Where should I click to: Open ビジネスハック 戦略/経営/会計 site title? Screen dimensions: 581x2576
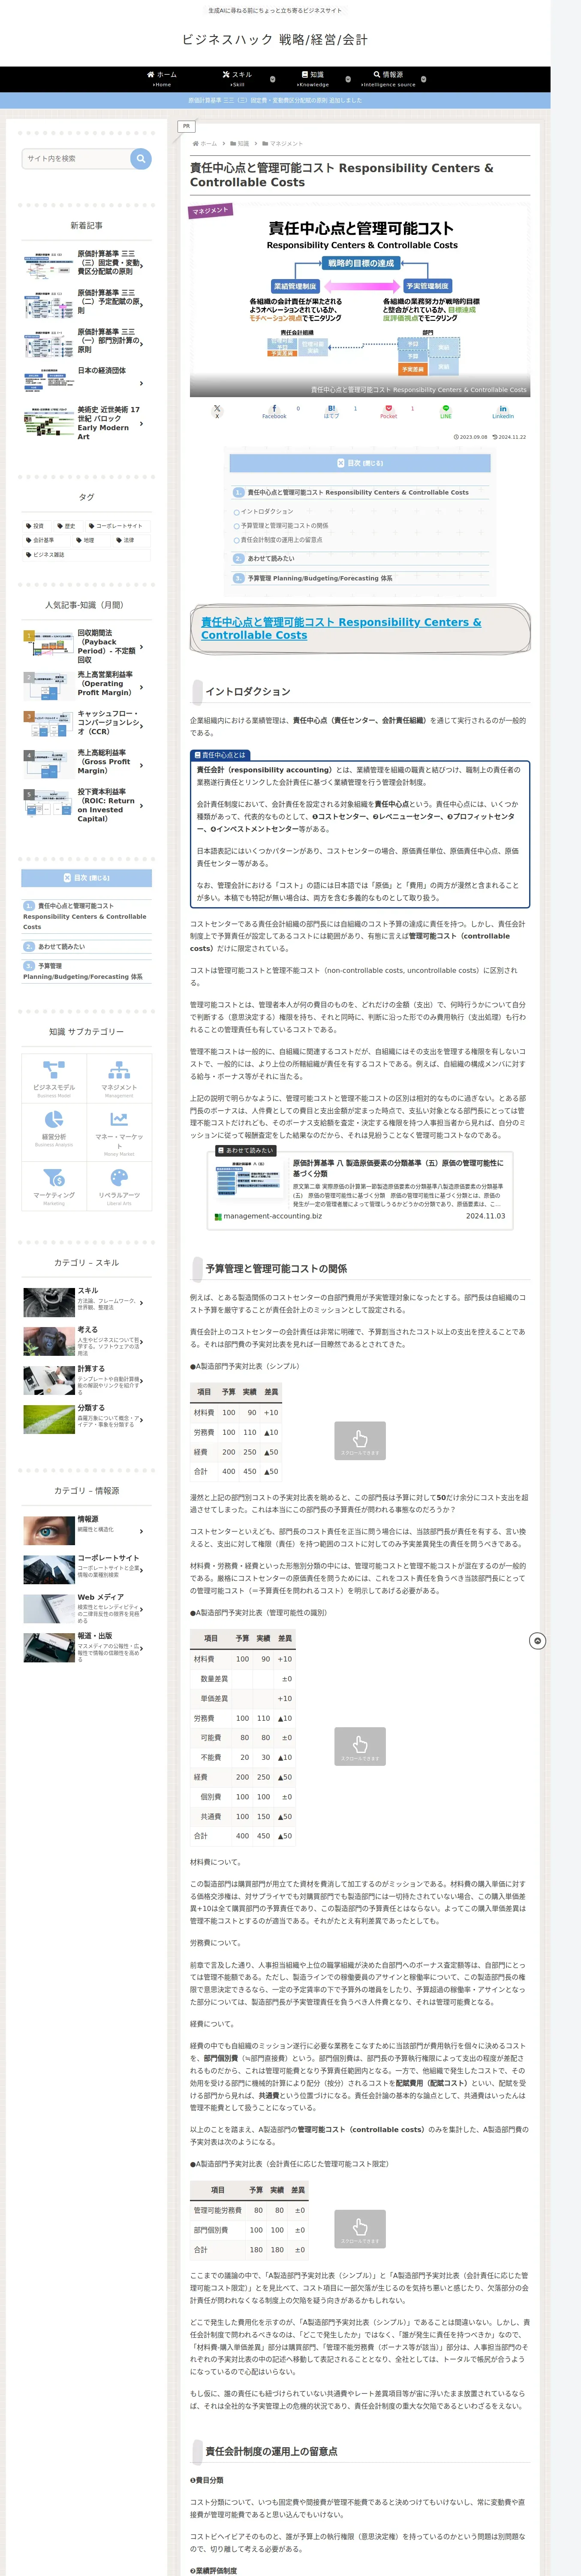pyautogui.click(x=274, y=40)
